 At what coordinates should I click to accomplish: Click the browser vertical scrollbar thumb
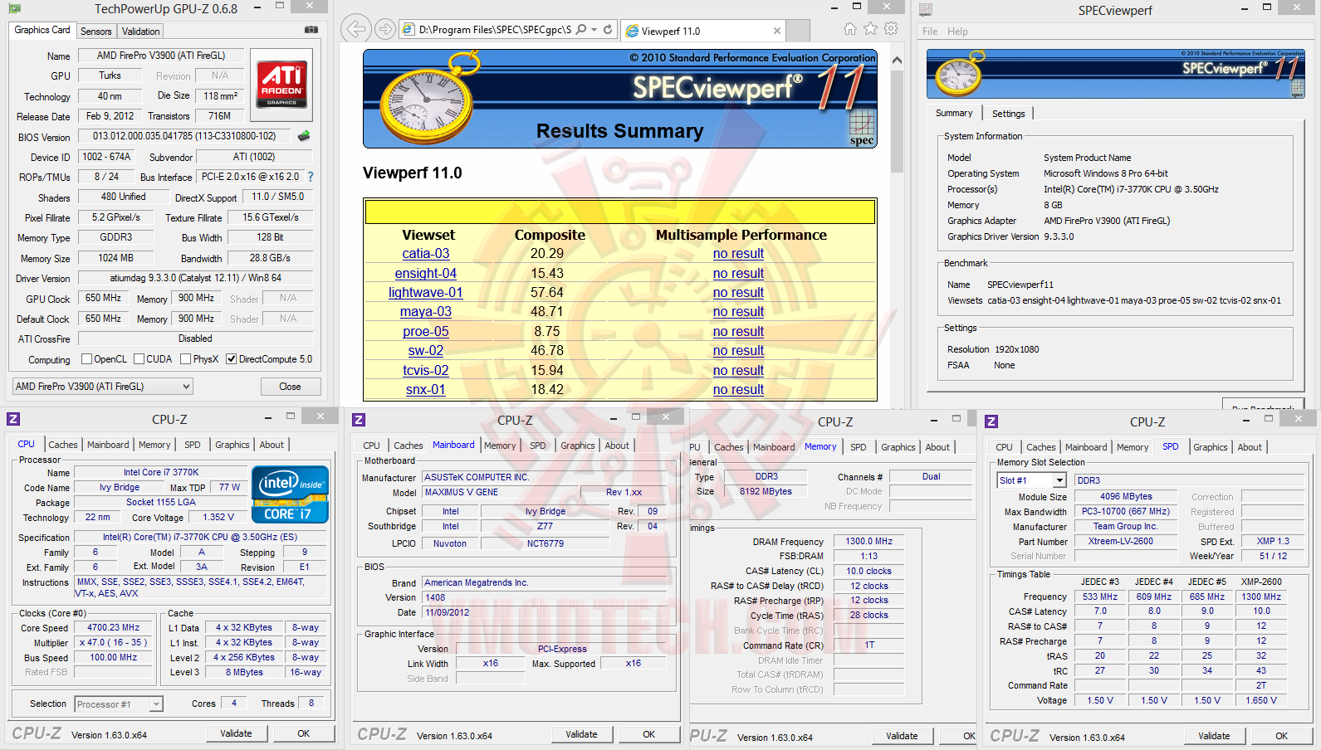coord(897,122)
